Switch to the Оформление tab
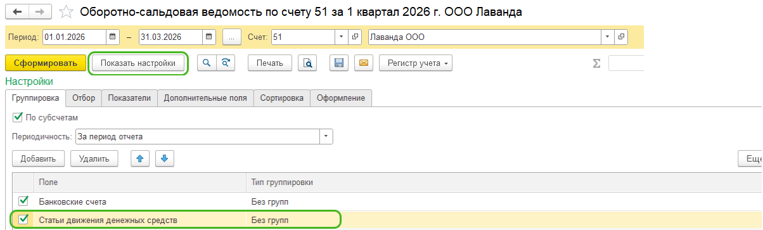Viewport: 763px width, 230px height. point(341,98)
